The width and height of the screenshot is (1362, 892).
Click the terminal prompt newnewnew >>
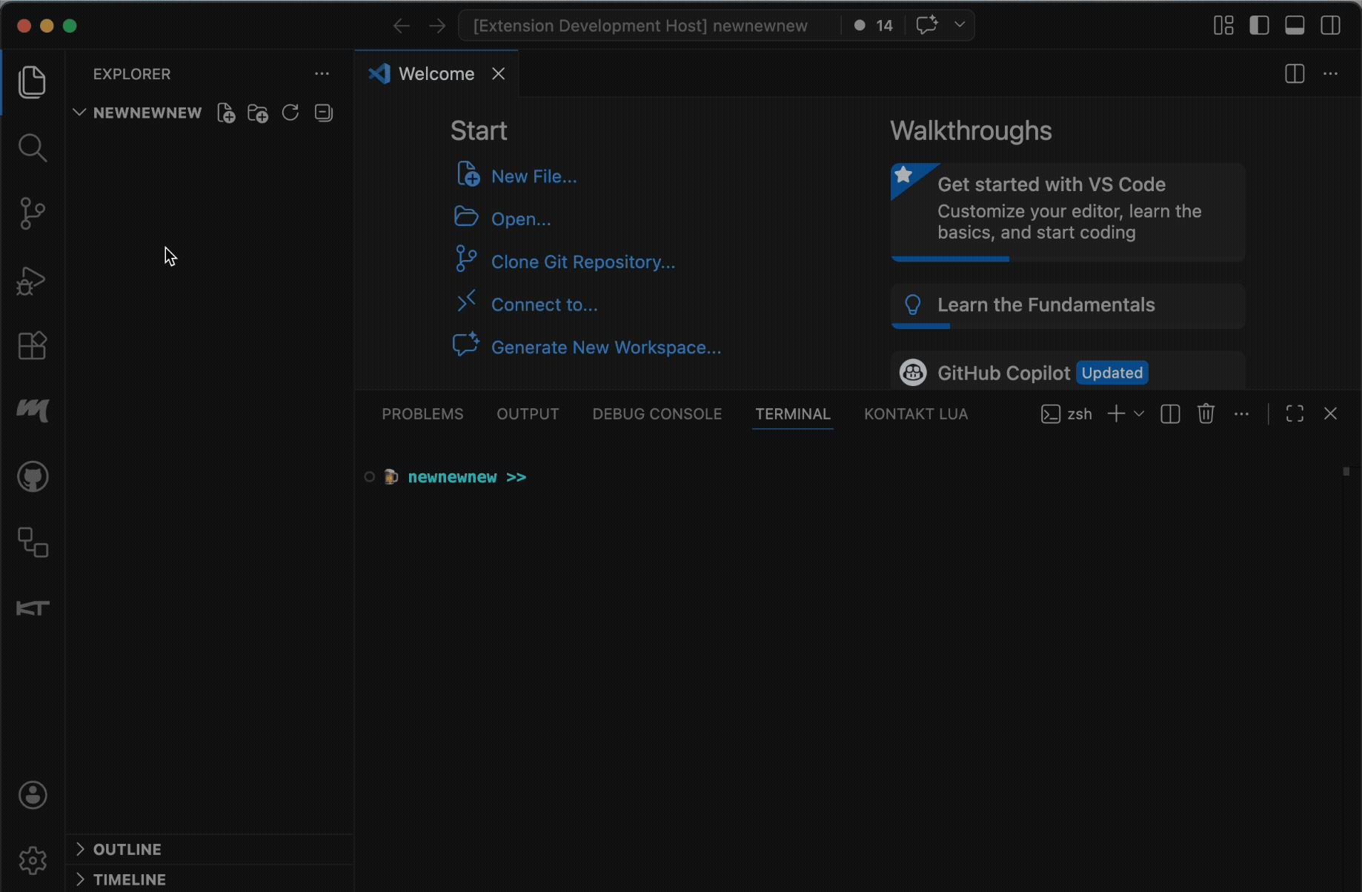click(467, 477)
